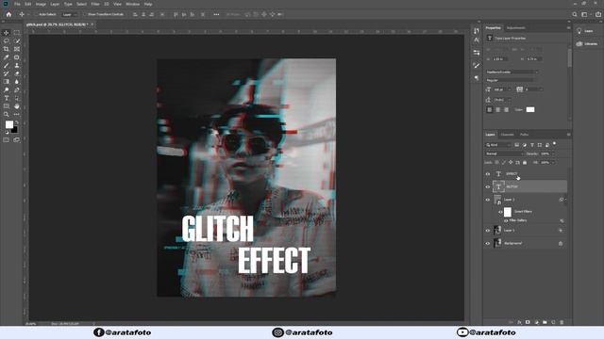Screen dimensions: 604x339
Task: Select the Brush tool
Action: pyautogui.click(x=7, y=65)
